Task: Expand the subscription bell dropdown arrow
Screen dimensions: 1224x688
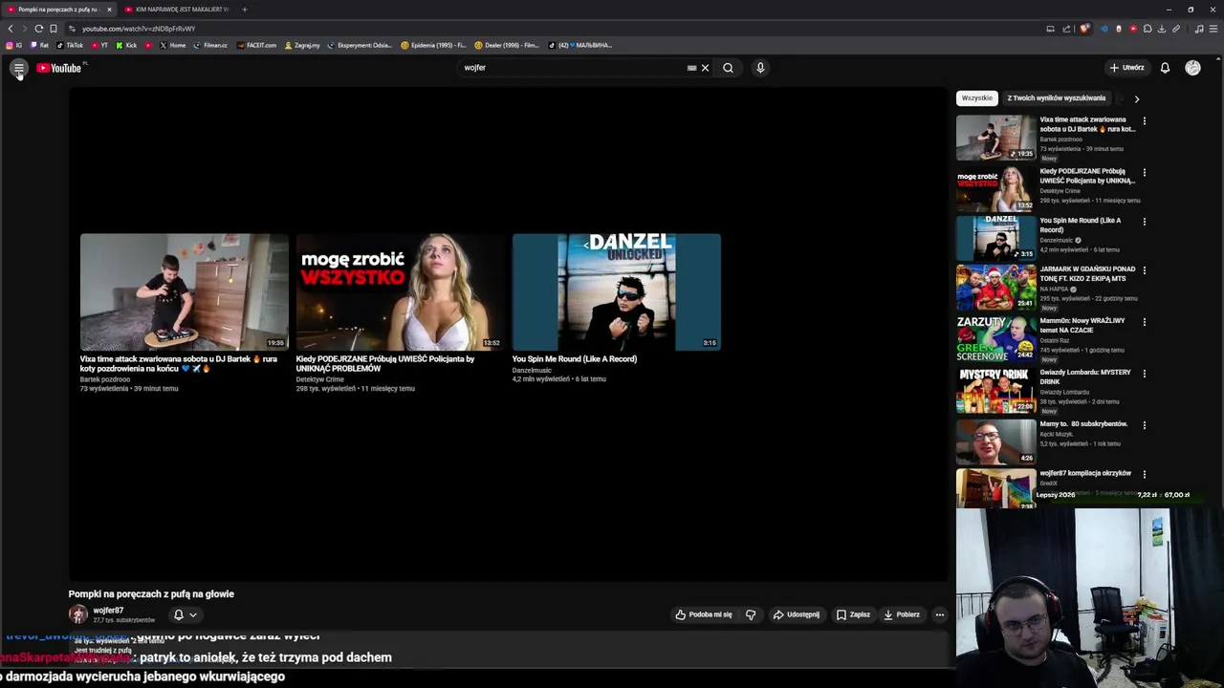Action: coord(192,614)
